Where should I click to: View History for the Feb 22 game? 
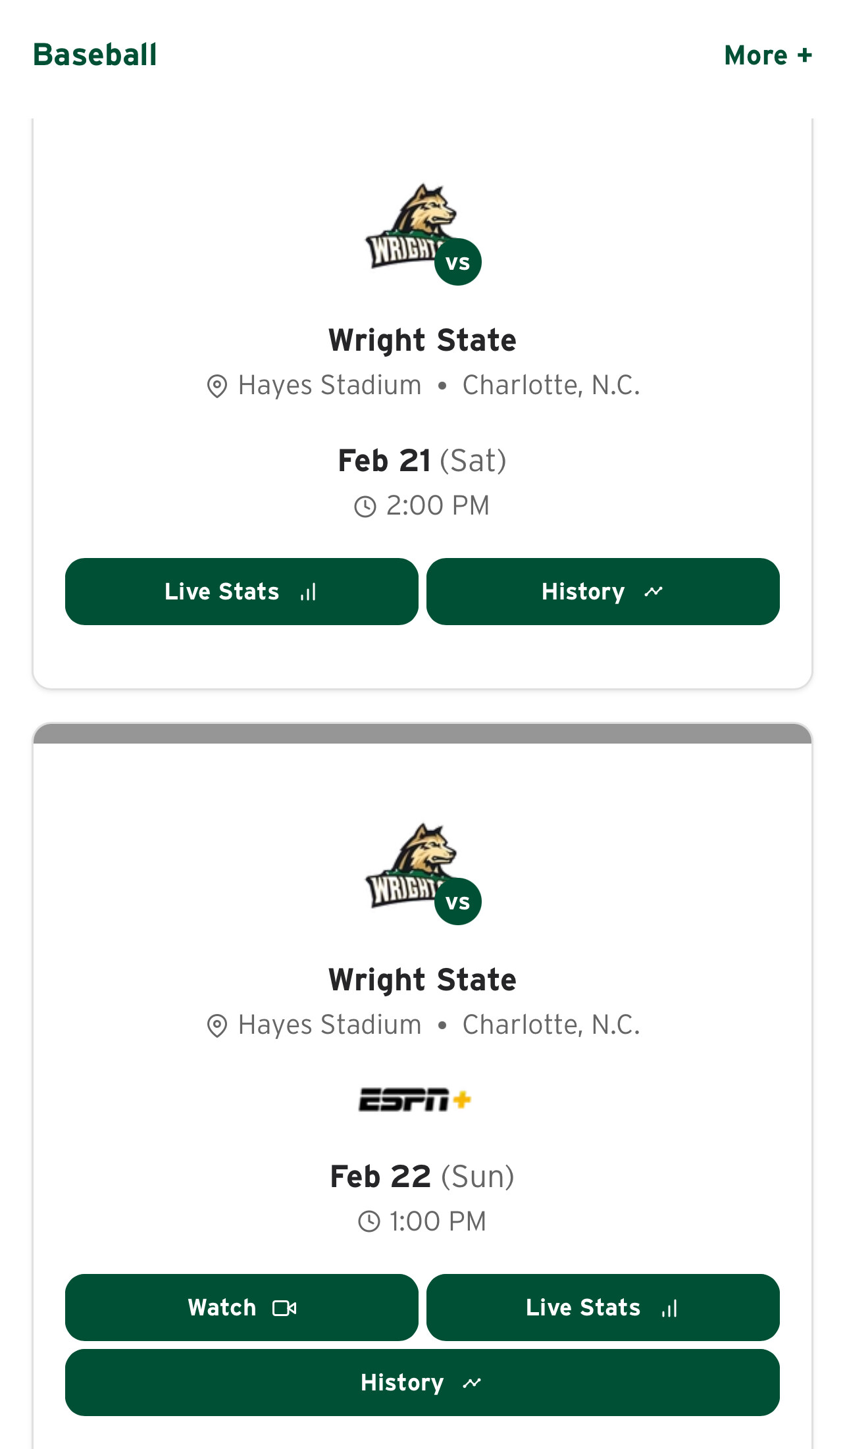423,1383
